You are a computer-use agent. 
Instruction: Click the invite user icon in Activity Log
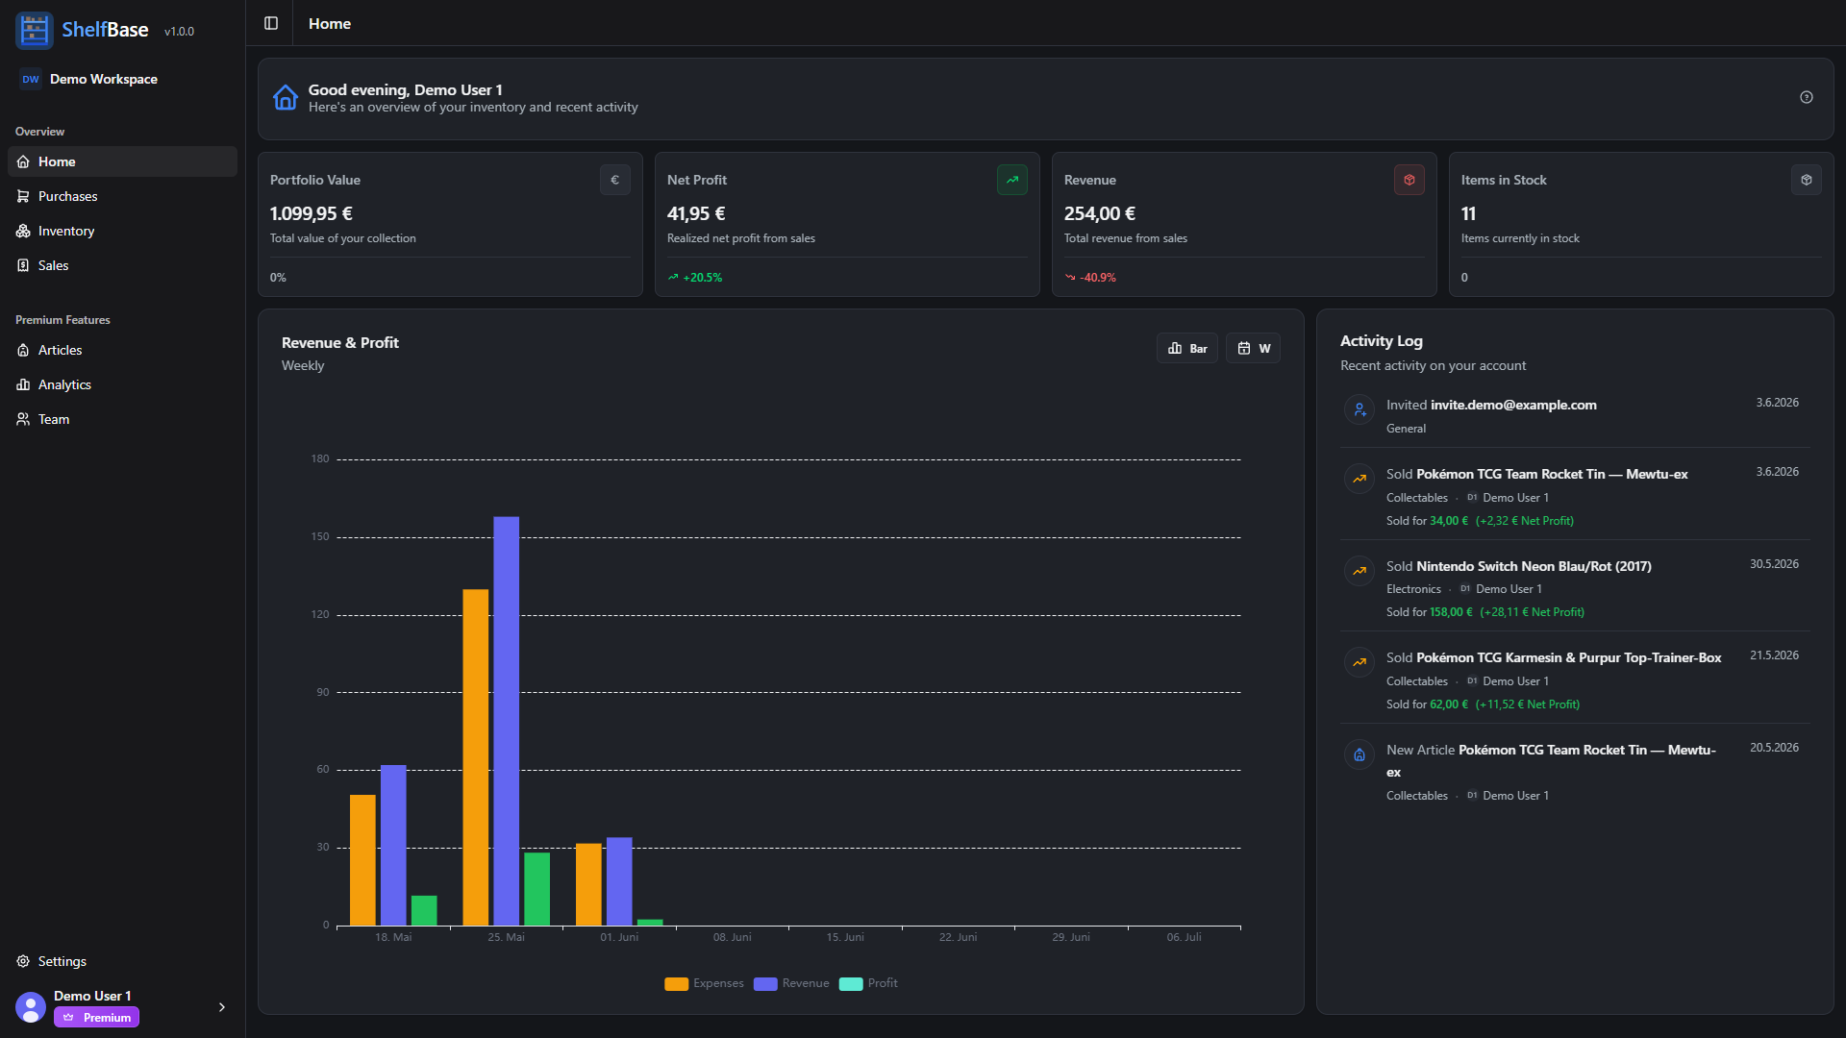1360,410
